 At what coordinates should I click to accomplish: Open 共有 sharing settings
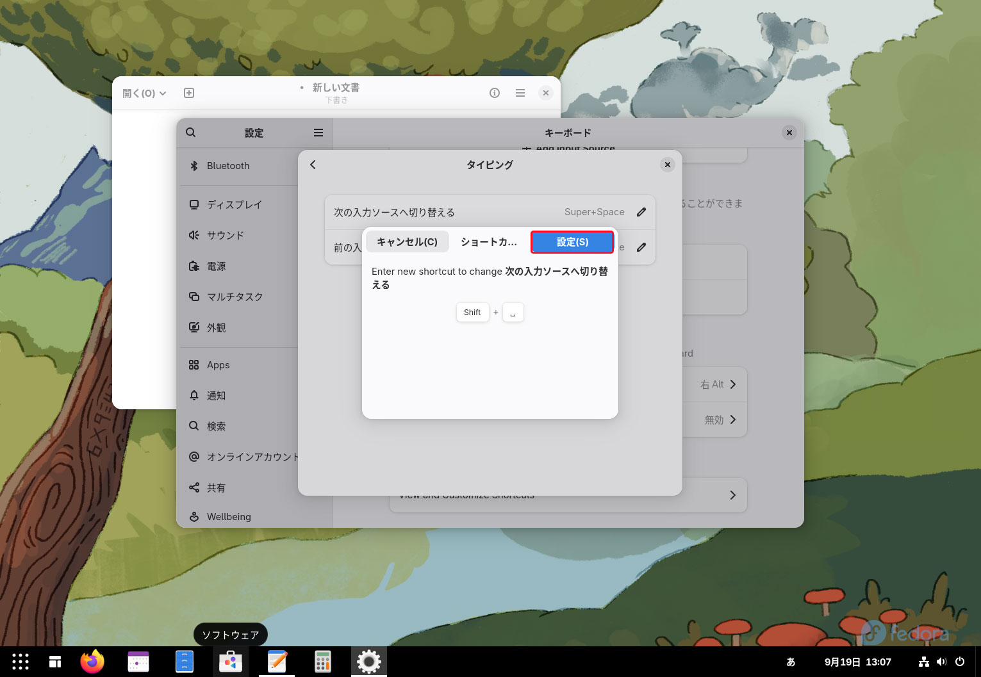[x=238, y=488]
